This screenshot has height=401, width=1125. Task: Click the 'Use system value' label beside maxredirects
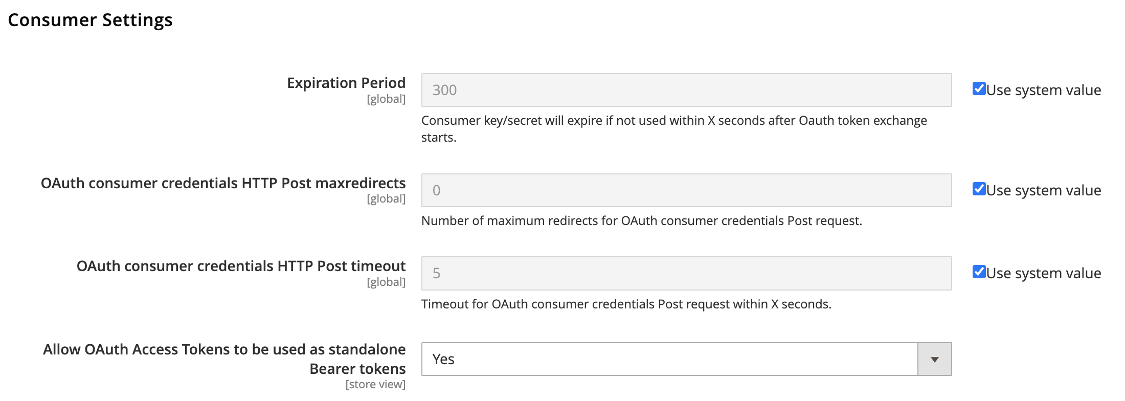(1043, 190)
